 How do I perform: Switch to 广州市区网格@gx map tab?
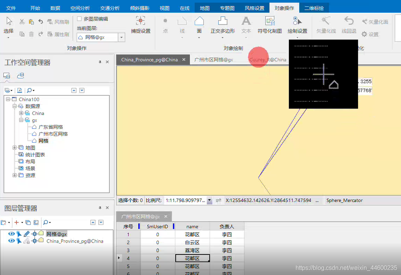[x=213, y=60]
